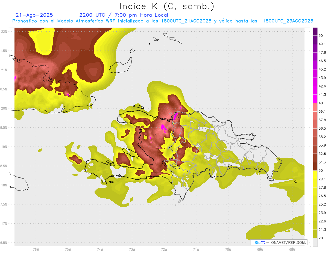
Task: Select the dark brown swatch between 30 and 31.3
Action: pyautogui.click(x=315, y=166)
